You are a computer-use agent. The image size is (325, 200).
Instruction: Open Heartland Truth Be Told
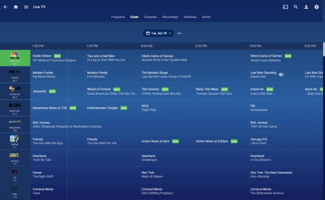85,158
